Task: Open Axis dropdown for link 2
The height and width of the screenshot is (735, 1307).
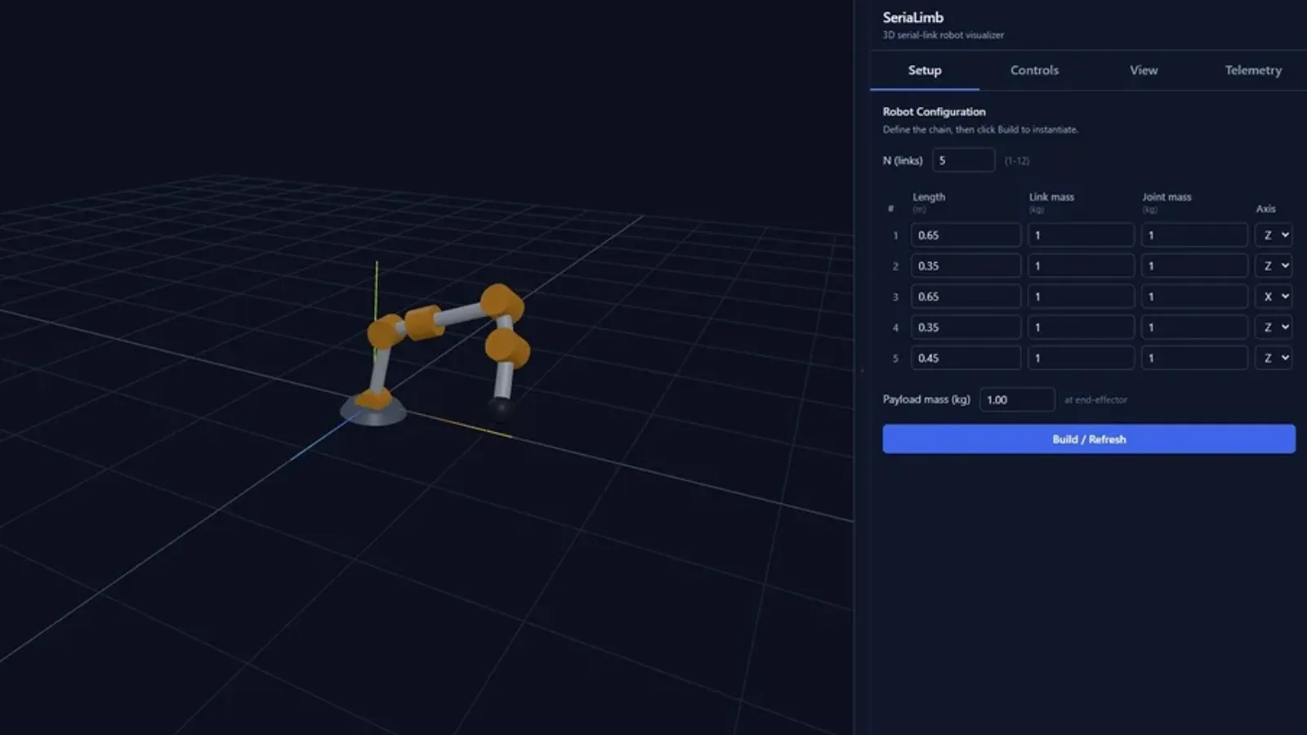Action: [x=1274, y=265]
